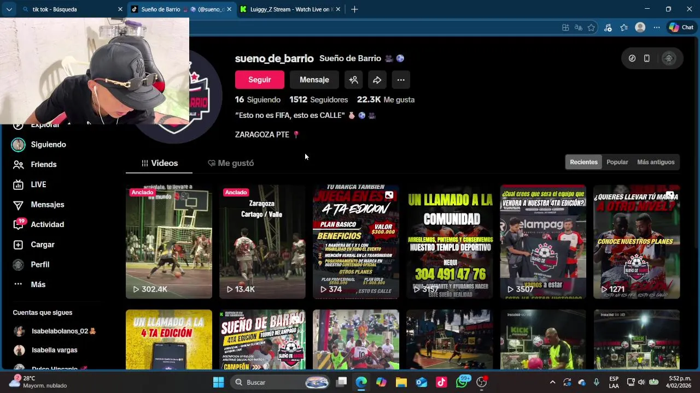
Task: View the 1512 Seguidores list
Action: click(319, 100)
